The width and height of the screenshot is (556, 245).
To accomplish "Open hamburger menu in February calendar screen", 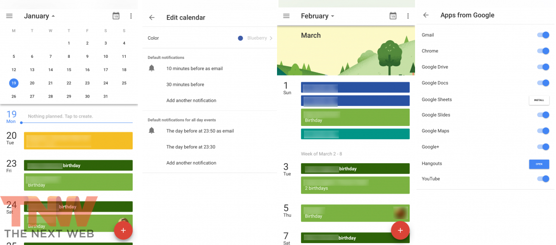I will click(286, 16).
